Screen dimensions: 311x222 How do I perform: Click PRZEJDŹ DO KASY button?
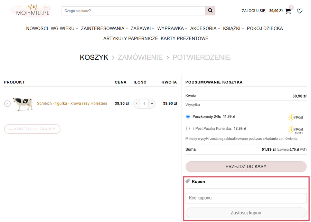tap(246, 166)
